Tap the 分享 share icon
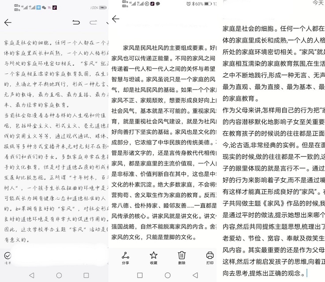 pyautogui.click(x=126, y=257)
